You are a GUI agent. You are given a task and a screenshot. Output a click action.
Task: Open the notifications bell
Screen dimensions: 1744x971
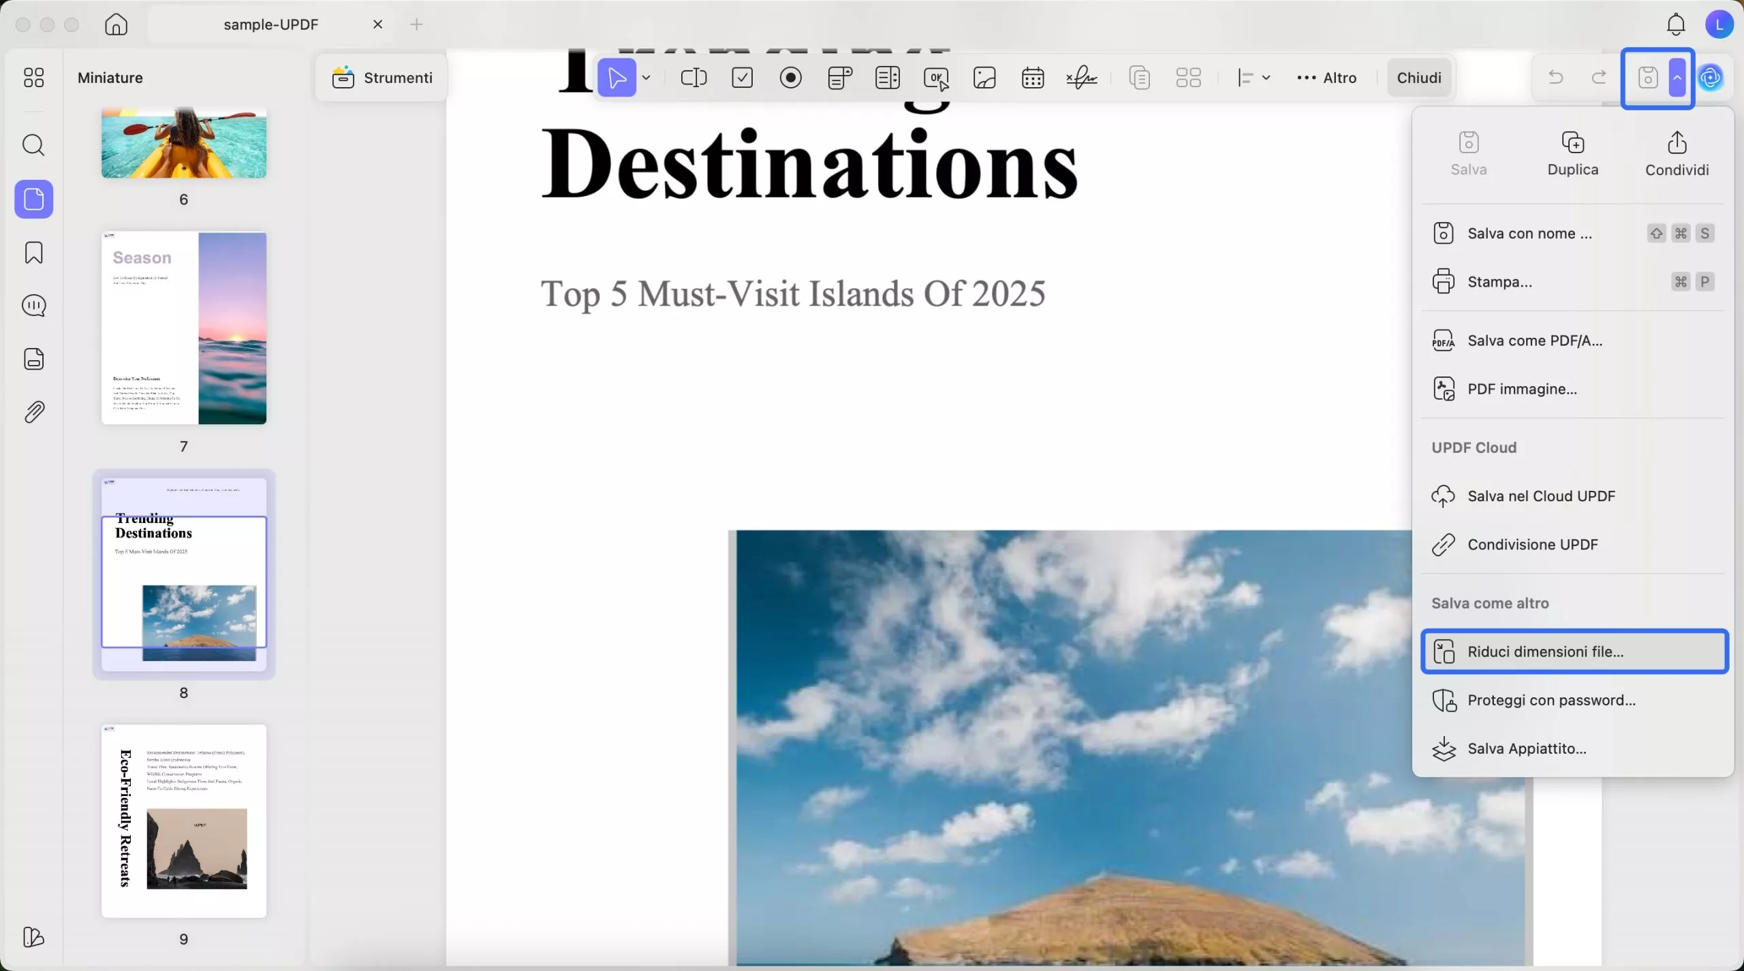tap(1675, 25)
